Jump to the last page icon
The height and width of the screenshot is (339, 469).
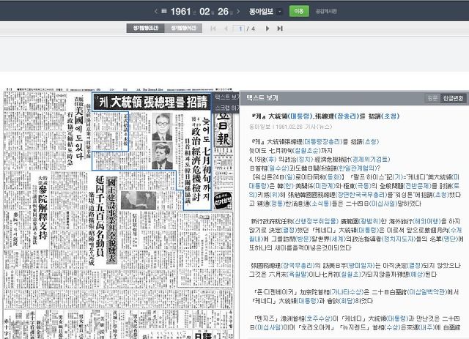point(280,29)
